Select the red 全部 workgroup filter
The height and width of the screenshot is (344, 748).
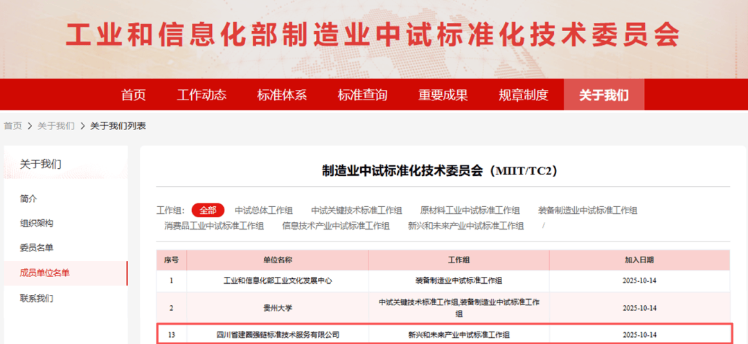pyautogui.click(x=208, y=210)
